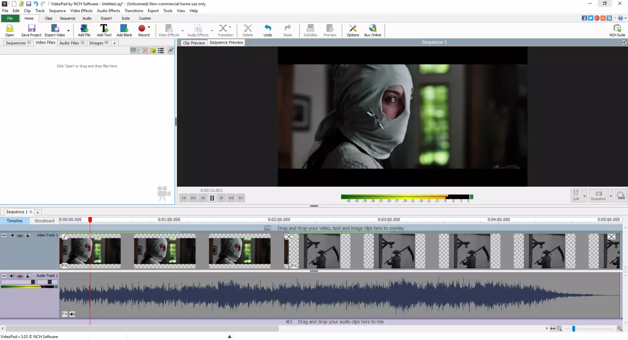Mute Audio Track 1 speaker toggle

pyautogui.click(x=12, y=276)
